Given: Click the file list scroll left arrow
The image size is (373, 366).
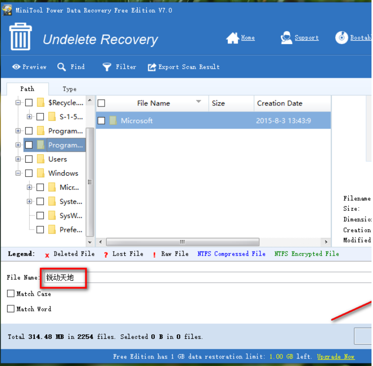Looking at the screenshot, I should pyautogui.click(x=101, y=242).
